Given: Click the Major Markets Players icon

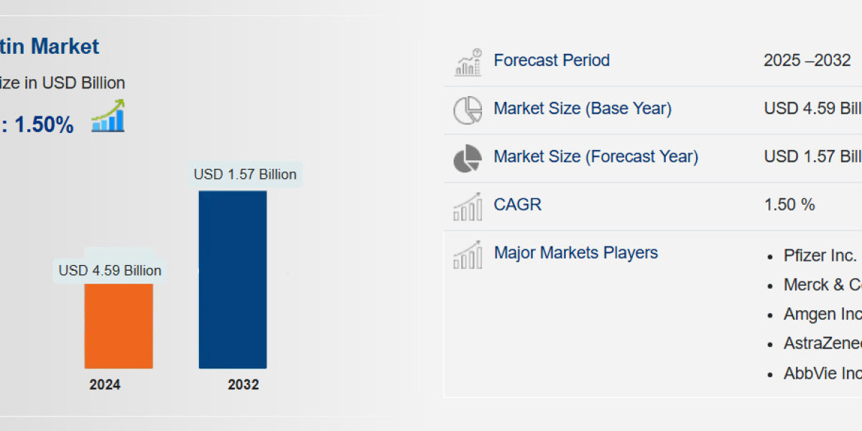Looking at the screenshot, I should tap(468, 255).
